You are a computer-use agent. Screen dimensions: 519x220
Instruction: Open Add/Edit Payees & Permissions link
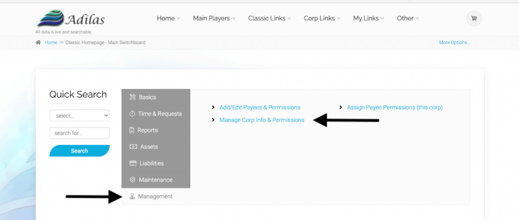pyautogui.click(x=260, y=107)
